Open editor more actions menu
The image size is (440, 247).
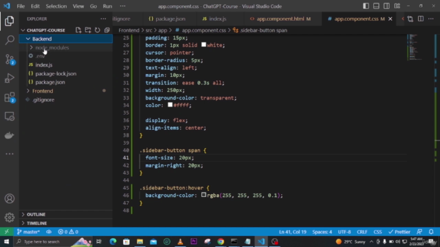(431, 19)
